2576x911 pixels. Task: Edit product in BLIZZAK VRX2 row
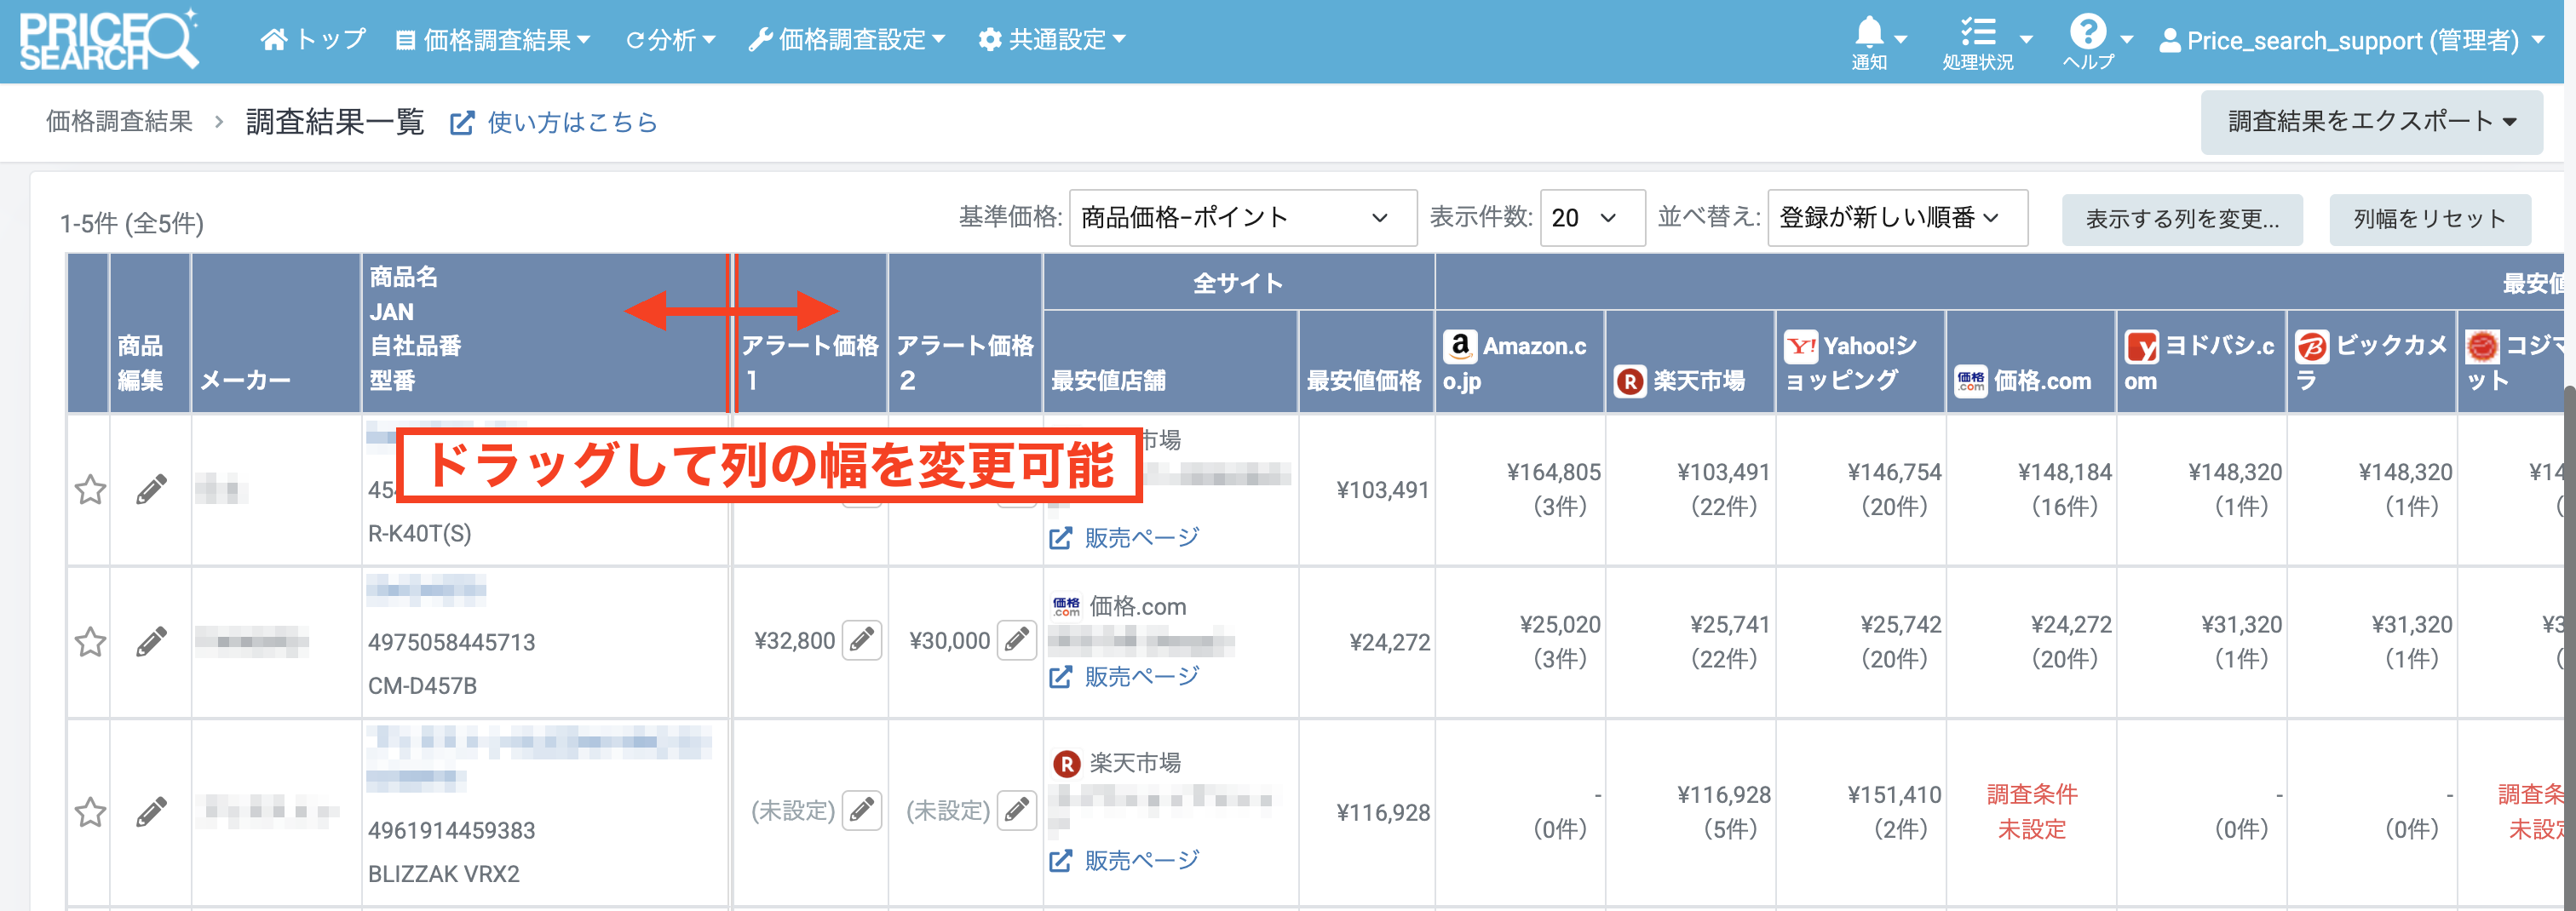tap(151, 812)
